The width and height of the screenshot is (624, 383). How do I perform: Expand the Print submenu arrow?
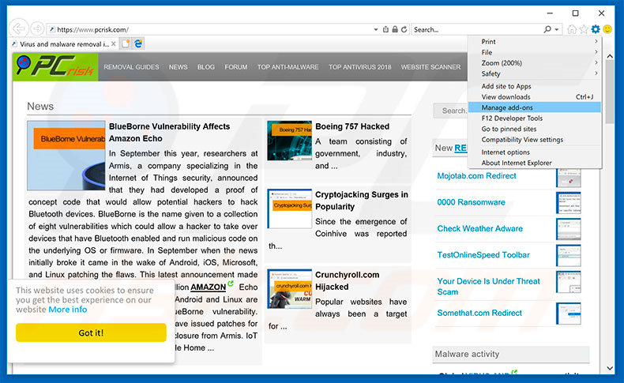(x=596, y=41)
